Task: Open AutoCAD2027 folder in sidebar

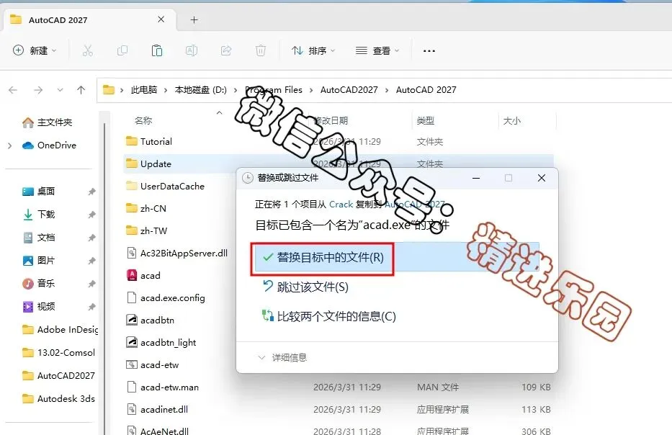Action: click(x=59, y=376)
